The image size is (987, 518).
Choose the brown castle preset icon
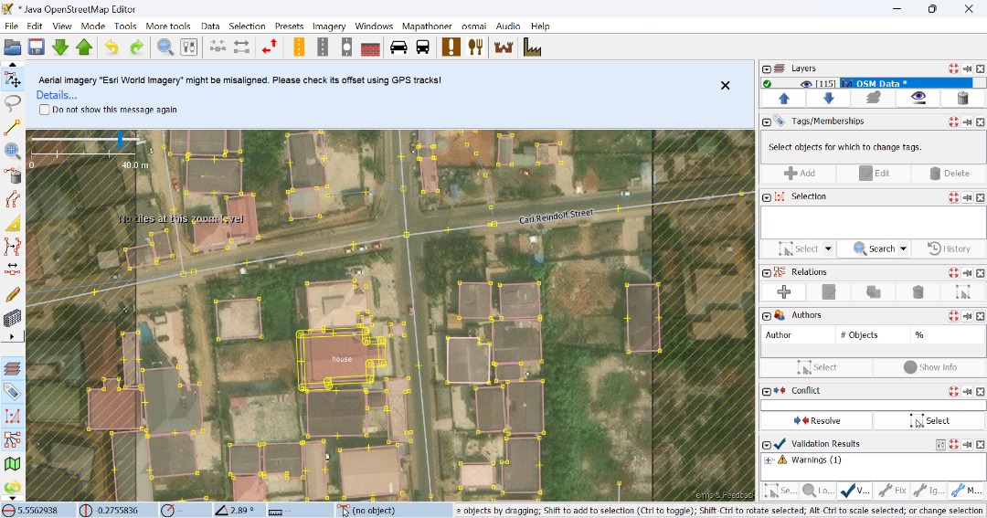[504, 48]
